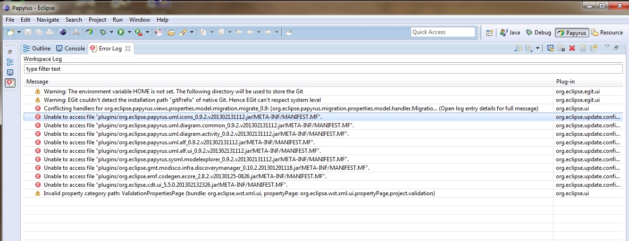Expand the Back history dropdown arrow

coord(259,32)
